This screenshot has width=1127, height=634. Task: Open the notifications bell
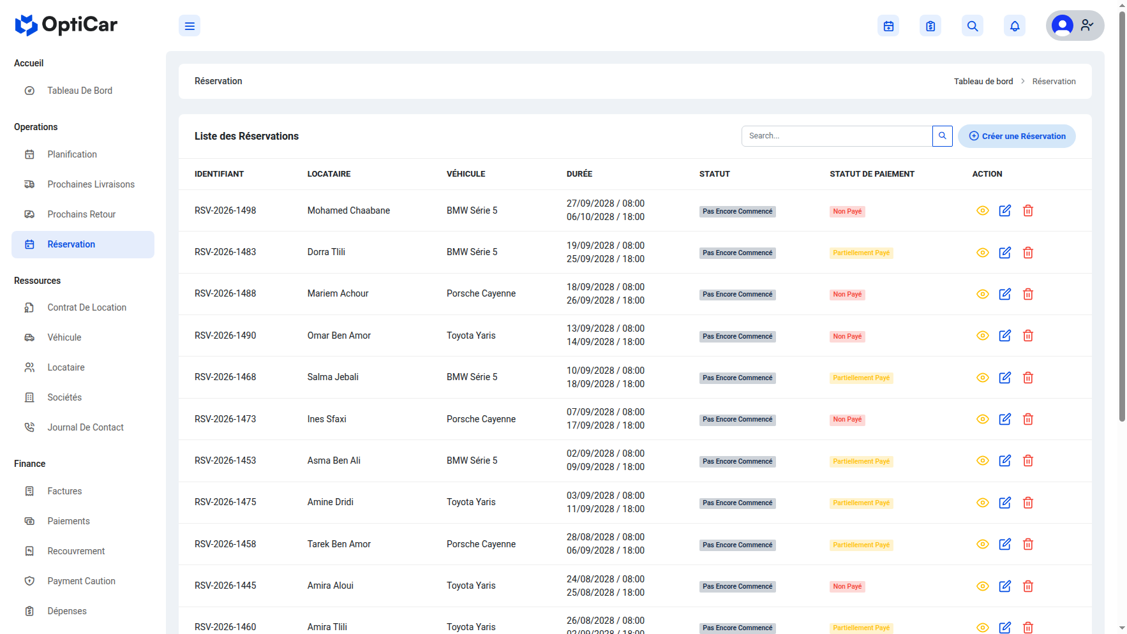1015,26
